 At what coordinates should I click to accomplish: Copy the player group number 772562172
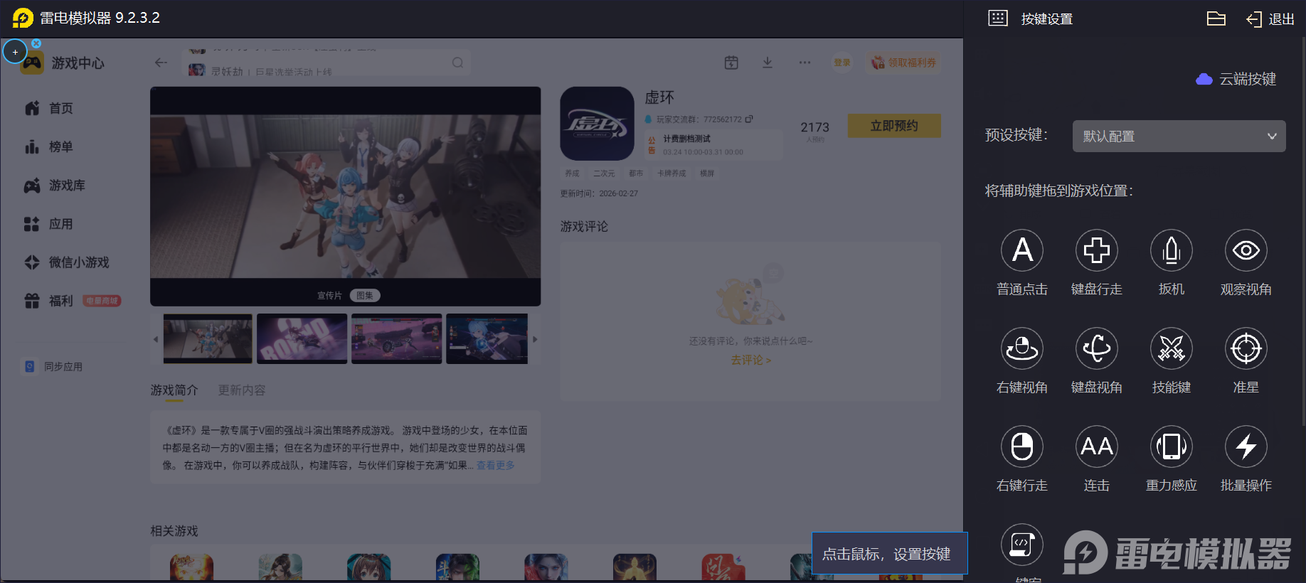point(749,119)
